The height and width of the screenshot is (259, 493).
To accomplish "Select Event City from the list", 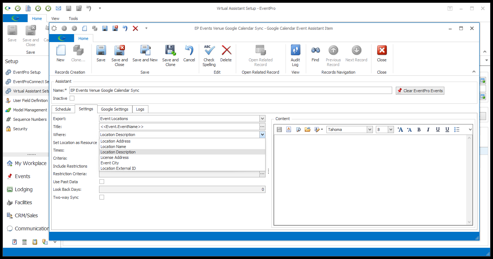I will pos(182,163).
